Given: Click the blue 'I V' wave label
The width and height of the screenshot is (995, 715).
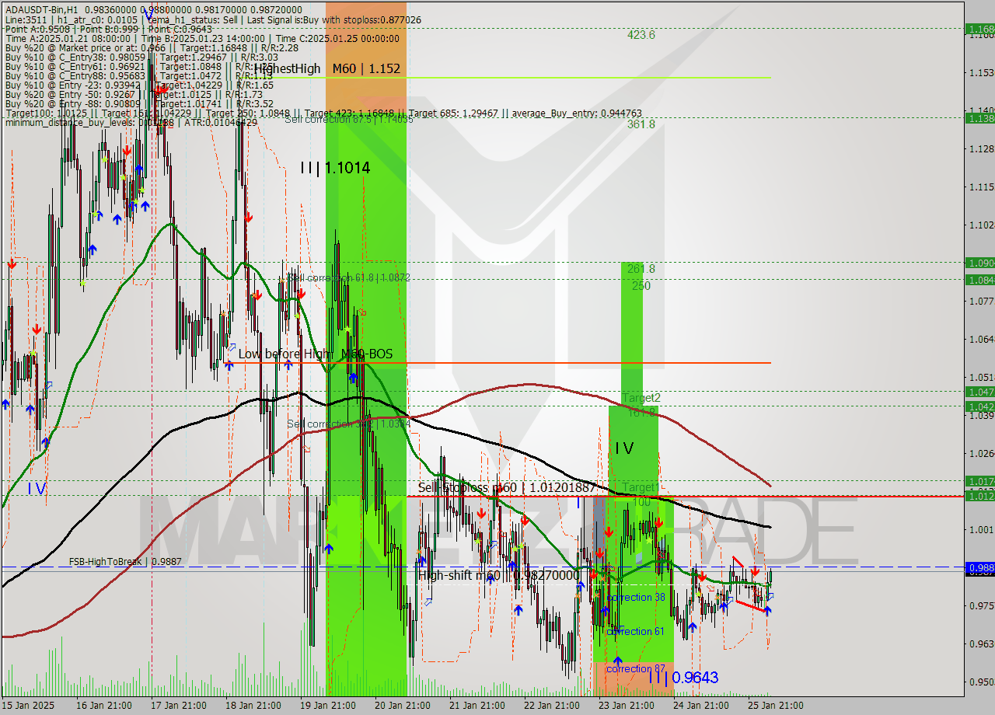Looking at the screenshot, I should coord(37,489).
